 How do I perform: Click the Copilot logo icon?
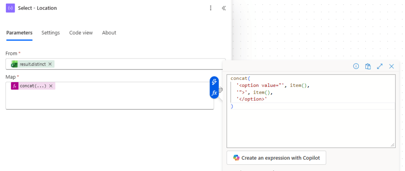point(237,158)
